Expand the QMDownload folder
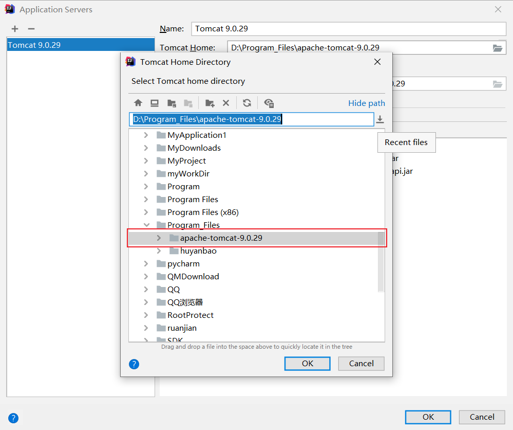This screenshot has width=513, height=430. (x=146, y=277)
